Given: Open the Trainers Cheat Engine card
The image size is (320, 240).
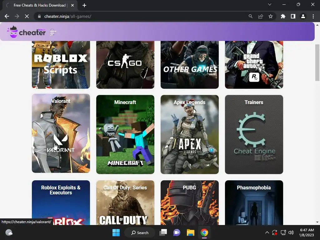Looking at the screenshot, I should point(254,134).
